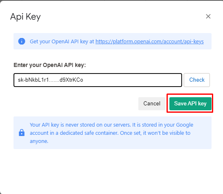
Task: Click the 'Enter your OpenAI API key:' label
Action: (50, 65)
